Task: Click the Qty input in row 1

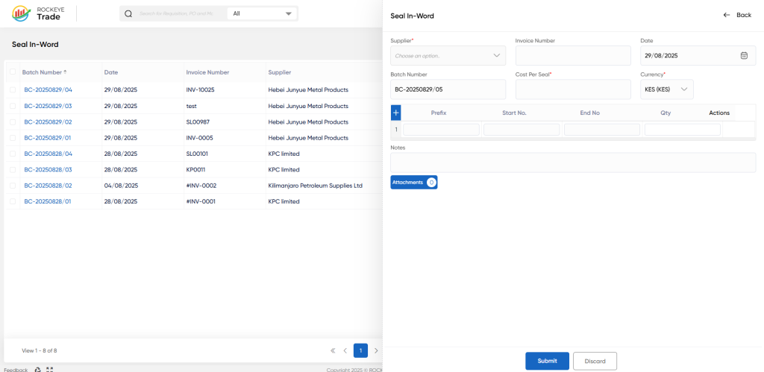Action: click(682, 130)
